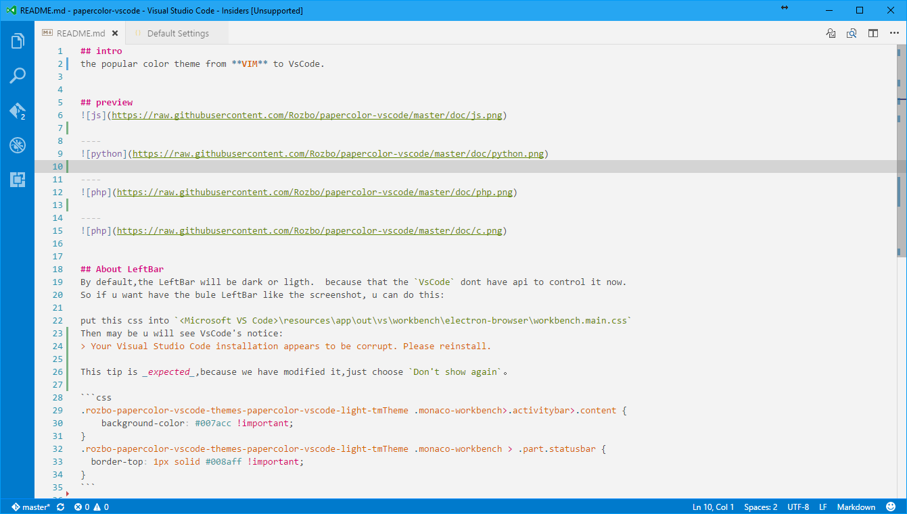Switch to the Default Settings tab
The height and width of the screenshot is (514, 907).
click(x=178, y=33)
